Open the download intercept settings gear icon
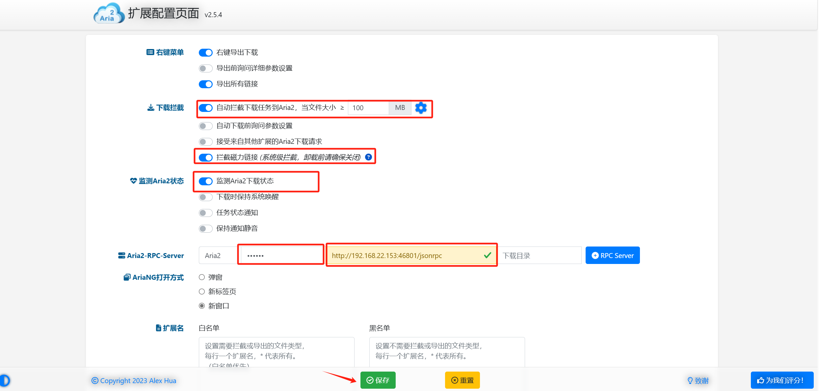Screen dimensions: 819x391 click(421, 108)
